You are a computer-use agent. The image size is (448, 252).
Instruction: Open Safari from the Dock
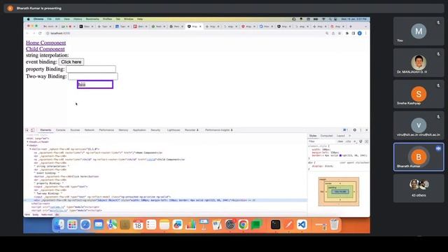tap(85, 225)
